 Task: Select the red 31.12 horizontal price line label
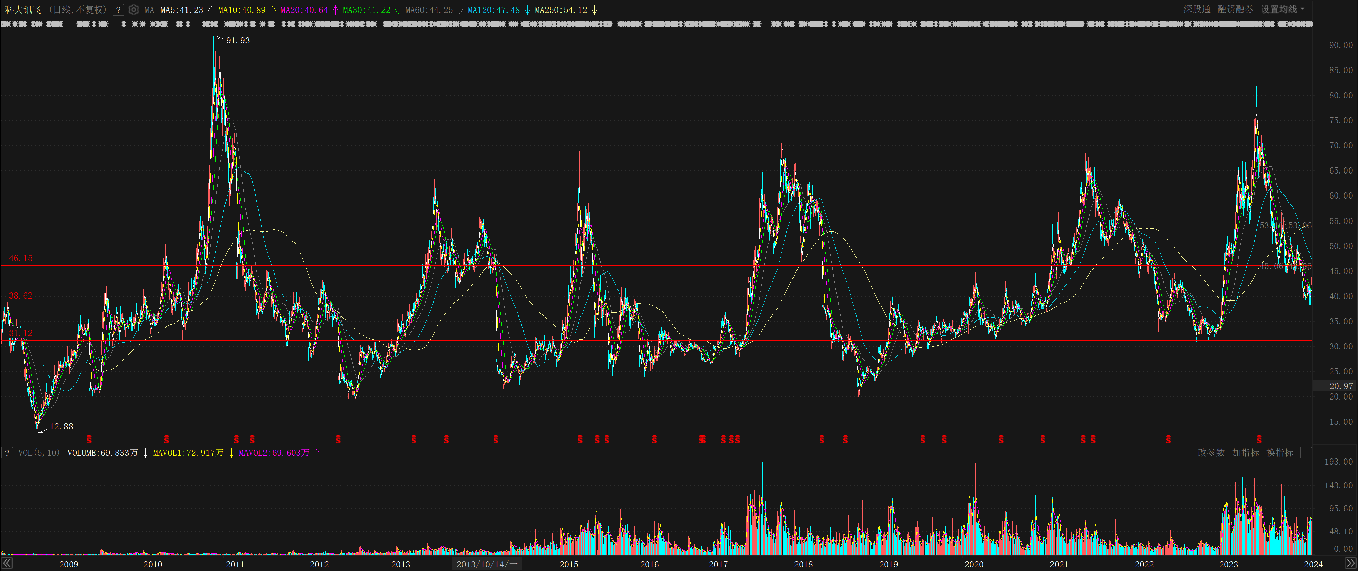tap(21, 333)
